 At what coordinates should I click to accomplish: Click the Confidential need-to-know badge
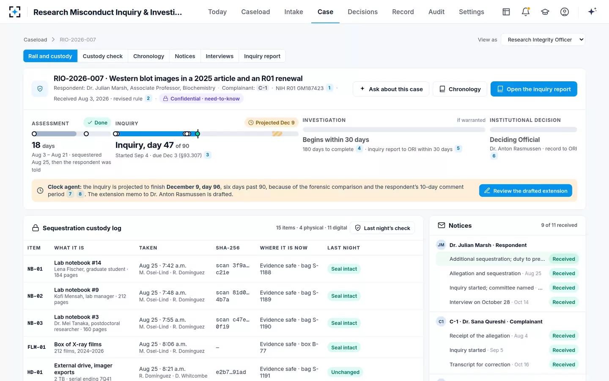point(201,99)
